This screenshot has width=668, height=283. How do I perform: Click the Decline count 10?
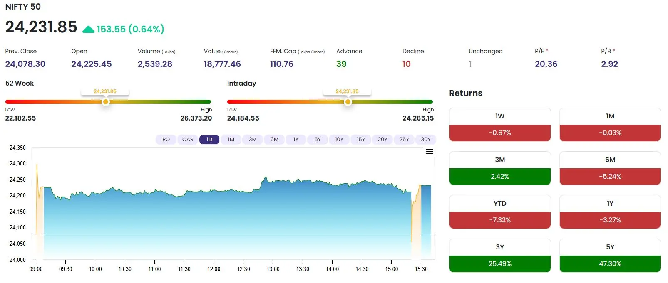point(407,64)
